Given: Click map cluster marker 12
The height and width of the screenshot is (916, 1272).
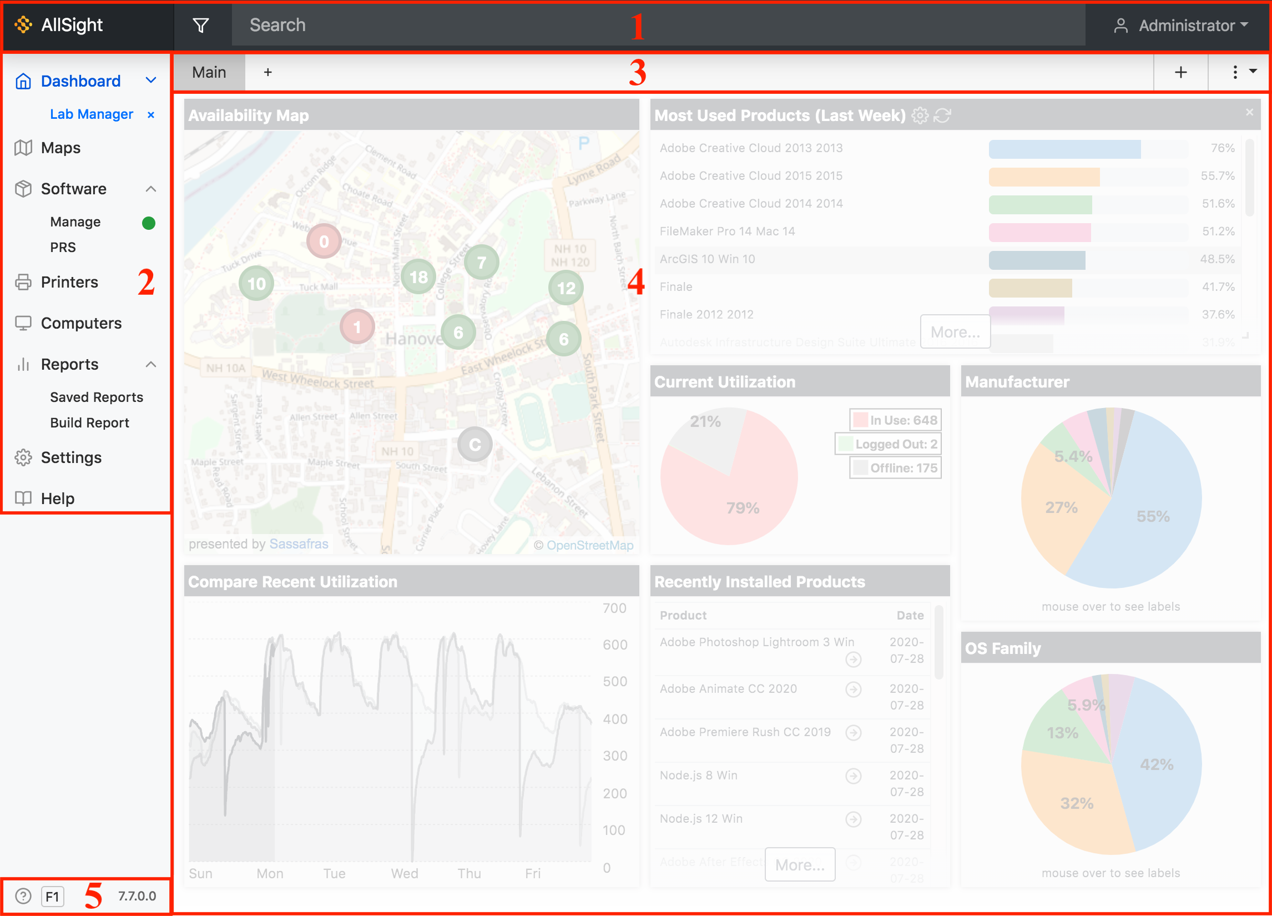Looking at the screenshot, I should tap(566, 288).
